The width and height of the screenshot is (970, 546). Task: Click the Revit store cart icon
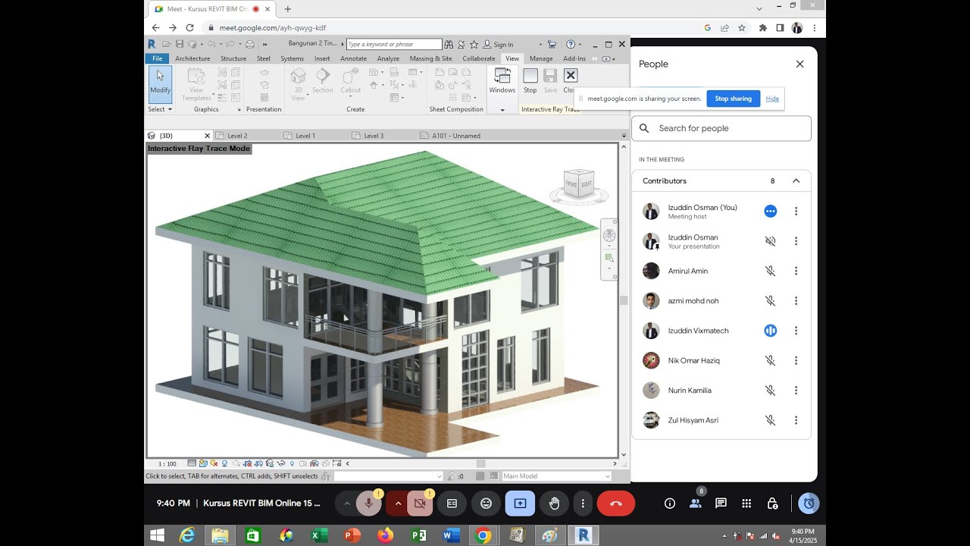(552, 44)
